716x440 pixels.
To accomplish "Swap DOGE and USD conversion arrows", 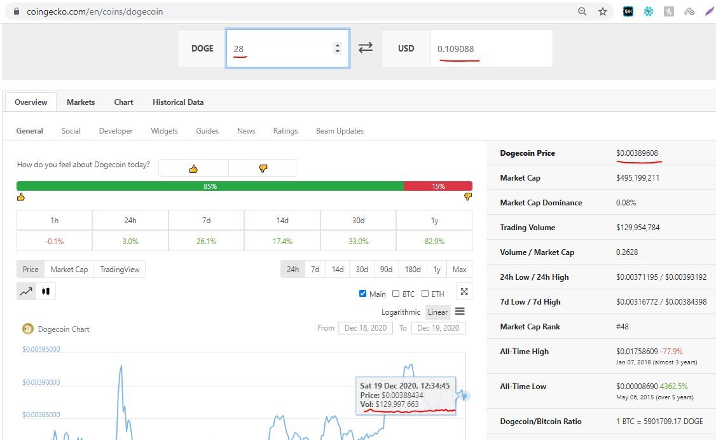I will click(366, 48).
